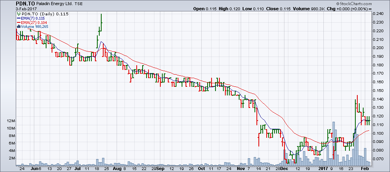Click the 0.240 price axis label

tap(379, 14)
